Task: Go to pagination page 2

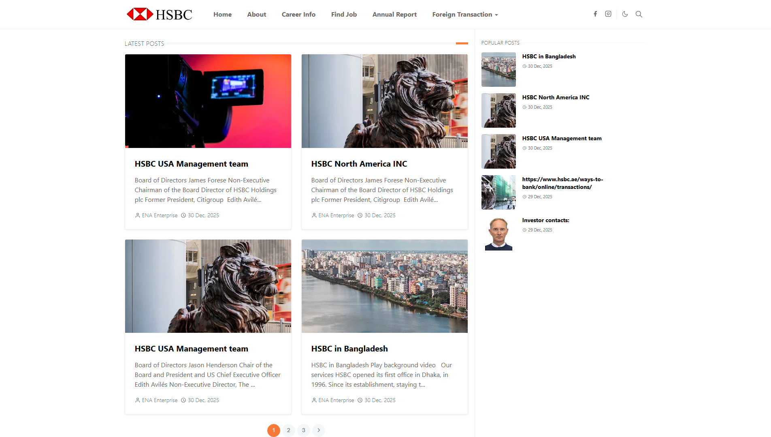Action: [x=289, y=430]
